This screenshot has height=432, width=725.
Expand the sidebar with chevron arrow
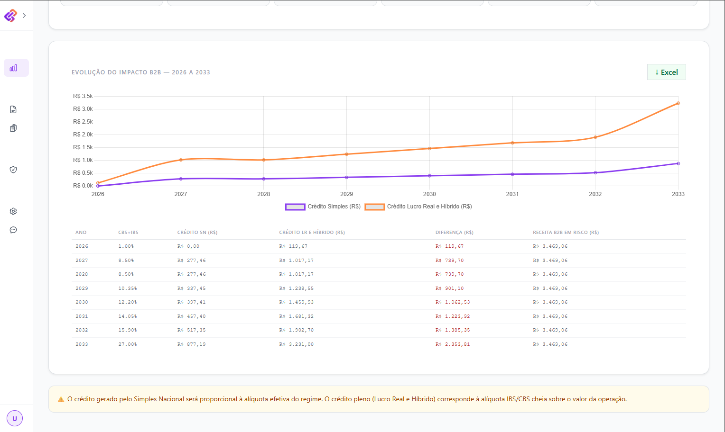pyautogui.click(x=24, y=16)
